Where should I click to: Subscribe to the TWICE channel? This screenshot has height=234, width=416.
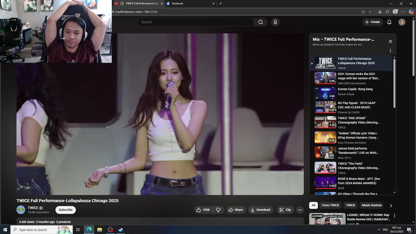click(x=66, y=210)
